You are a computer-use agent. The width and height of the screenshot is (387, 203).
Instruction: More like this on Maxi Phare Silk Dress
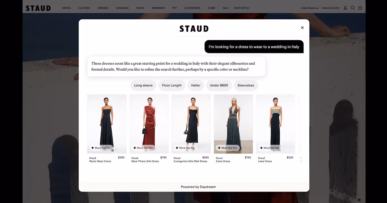tap(143, 148)
